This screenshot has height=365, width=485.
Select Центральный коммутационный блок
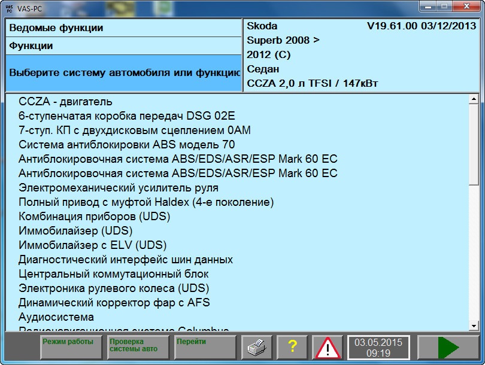[113, 274]
